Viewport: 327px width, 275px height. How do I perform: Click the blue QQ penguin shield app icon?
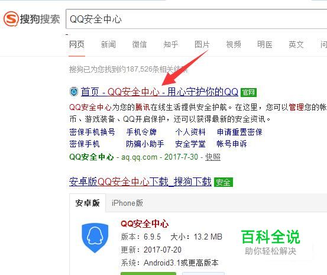coord(95,238)
